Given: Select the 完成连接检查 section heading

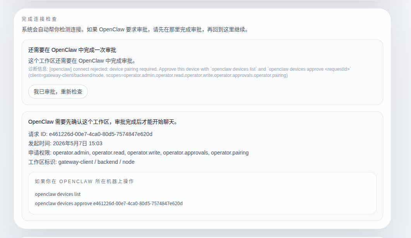Looking at the screenshot, I should 39,19.
